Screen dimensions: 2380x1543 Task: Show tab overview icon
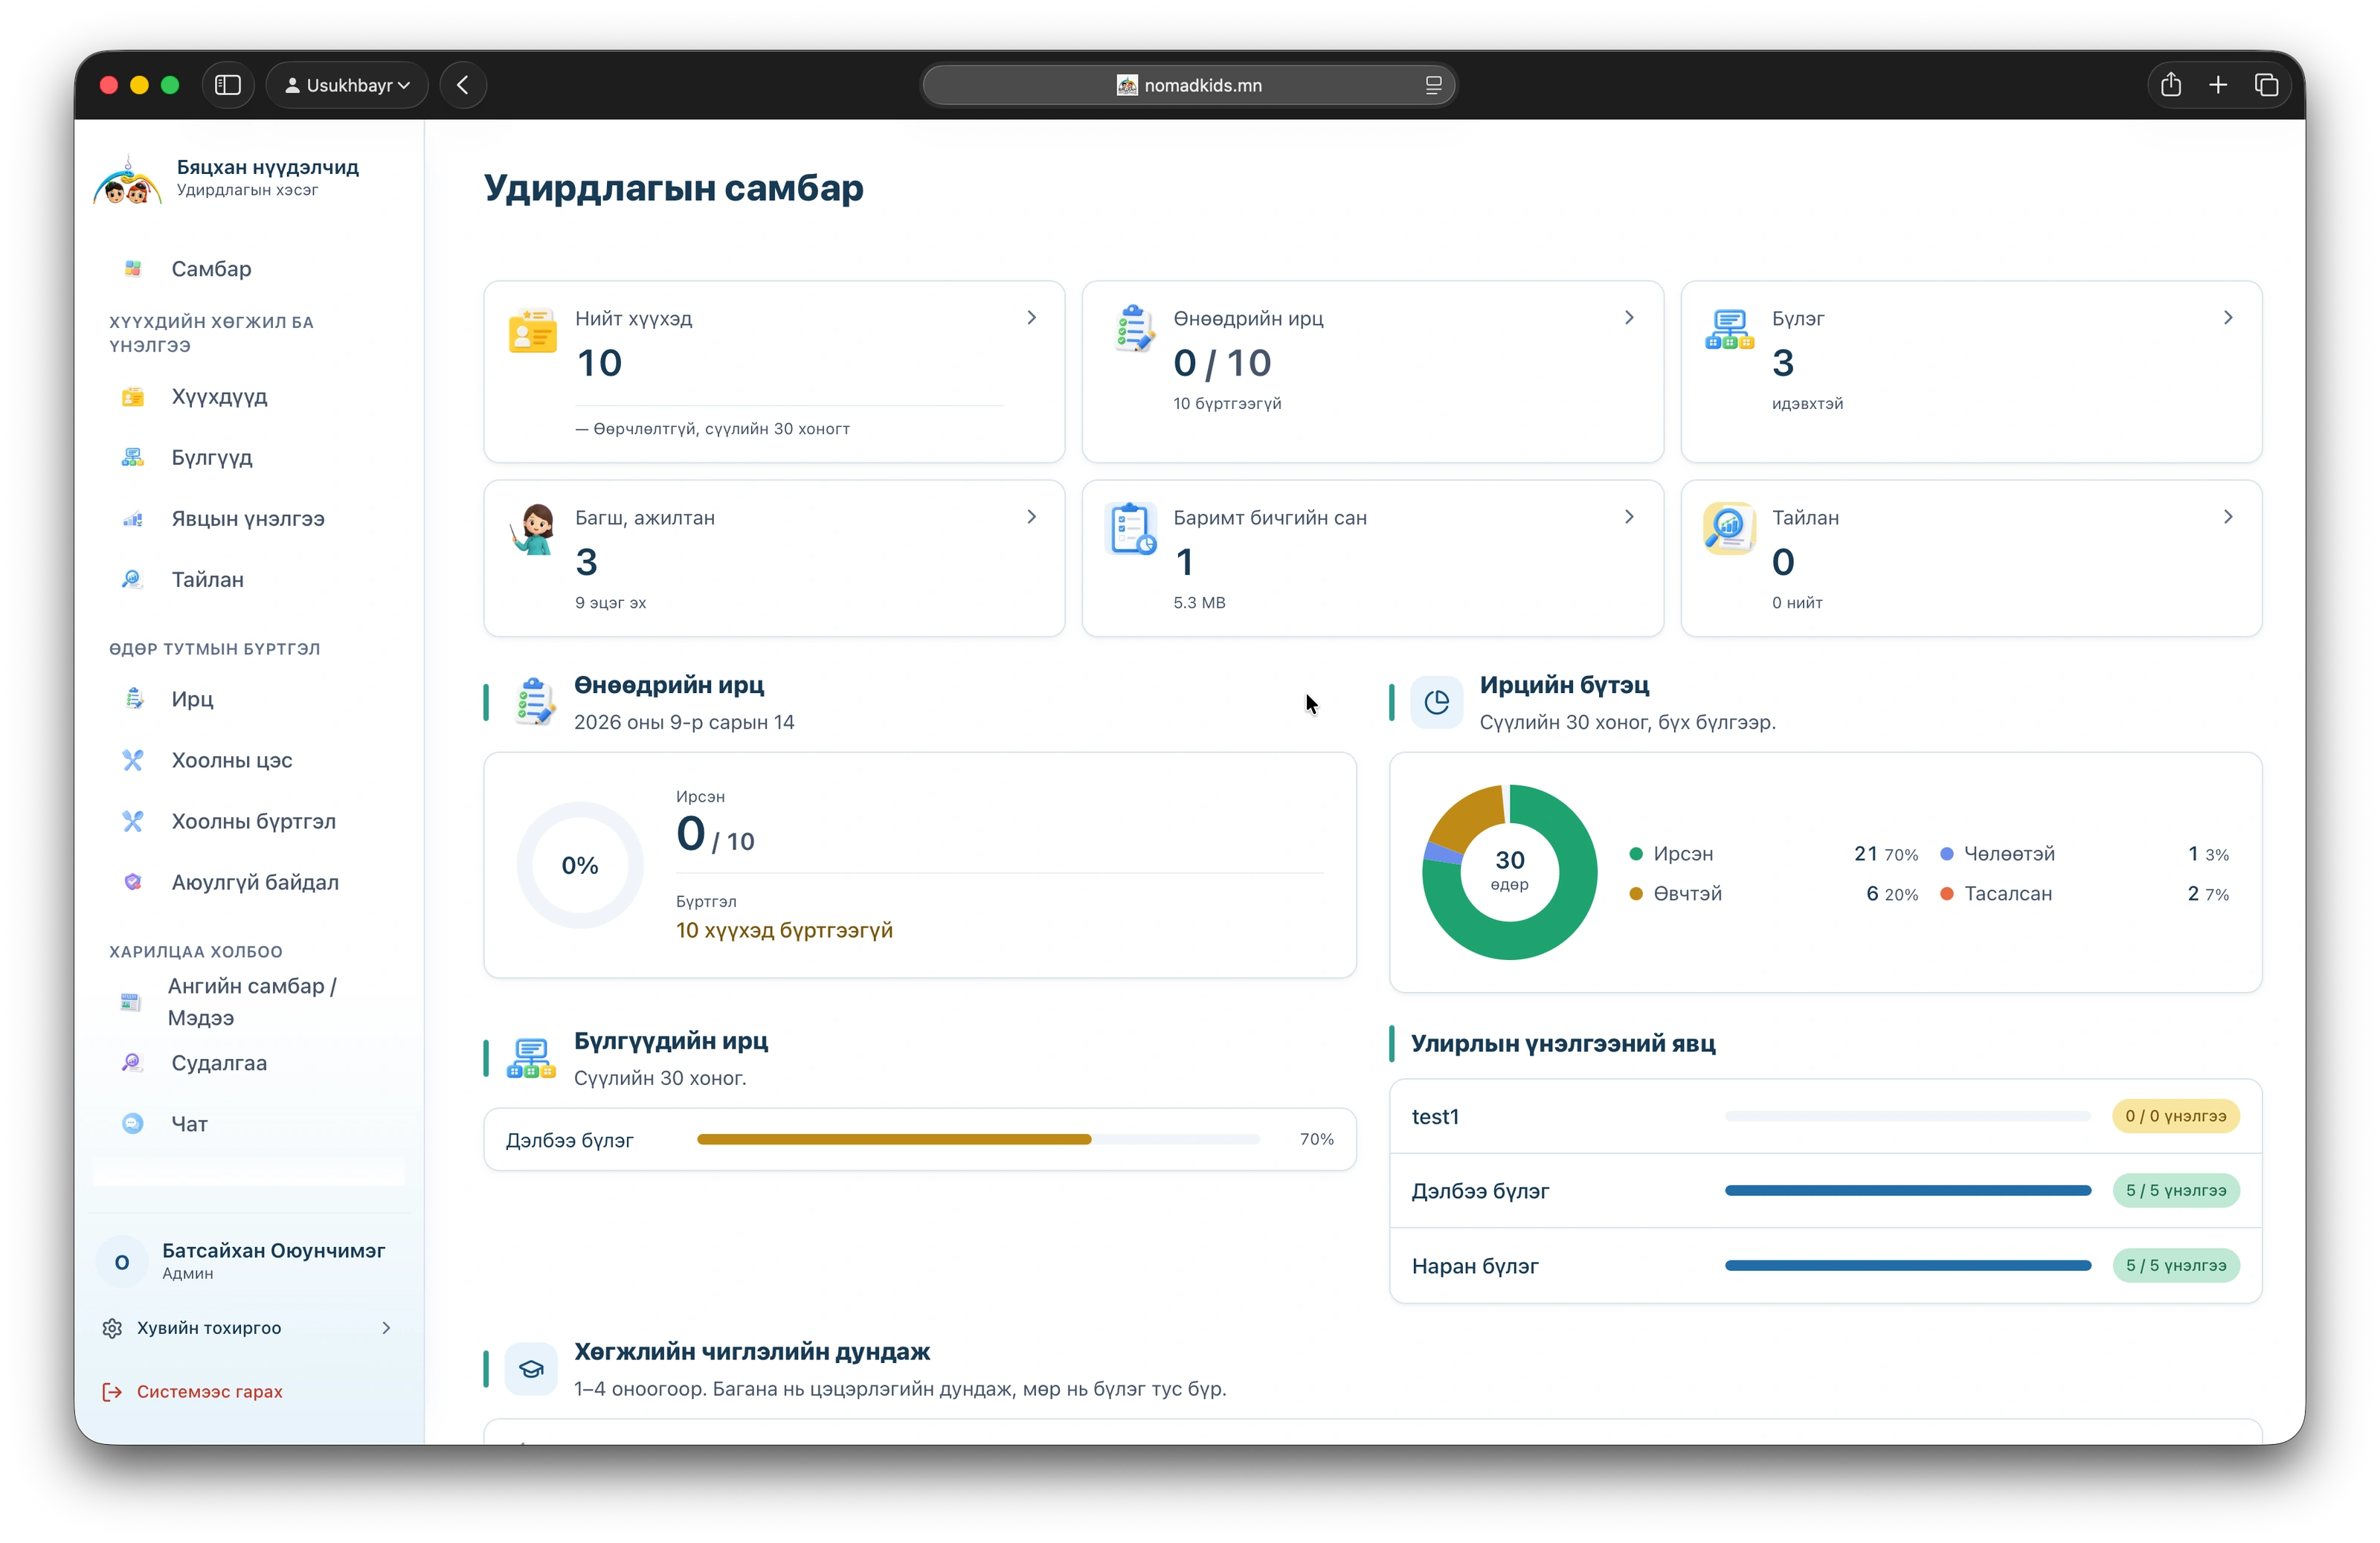[x=2266, y=85]
